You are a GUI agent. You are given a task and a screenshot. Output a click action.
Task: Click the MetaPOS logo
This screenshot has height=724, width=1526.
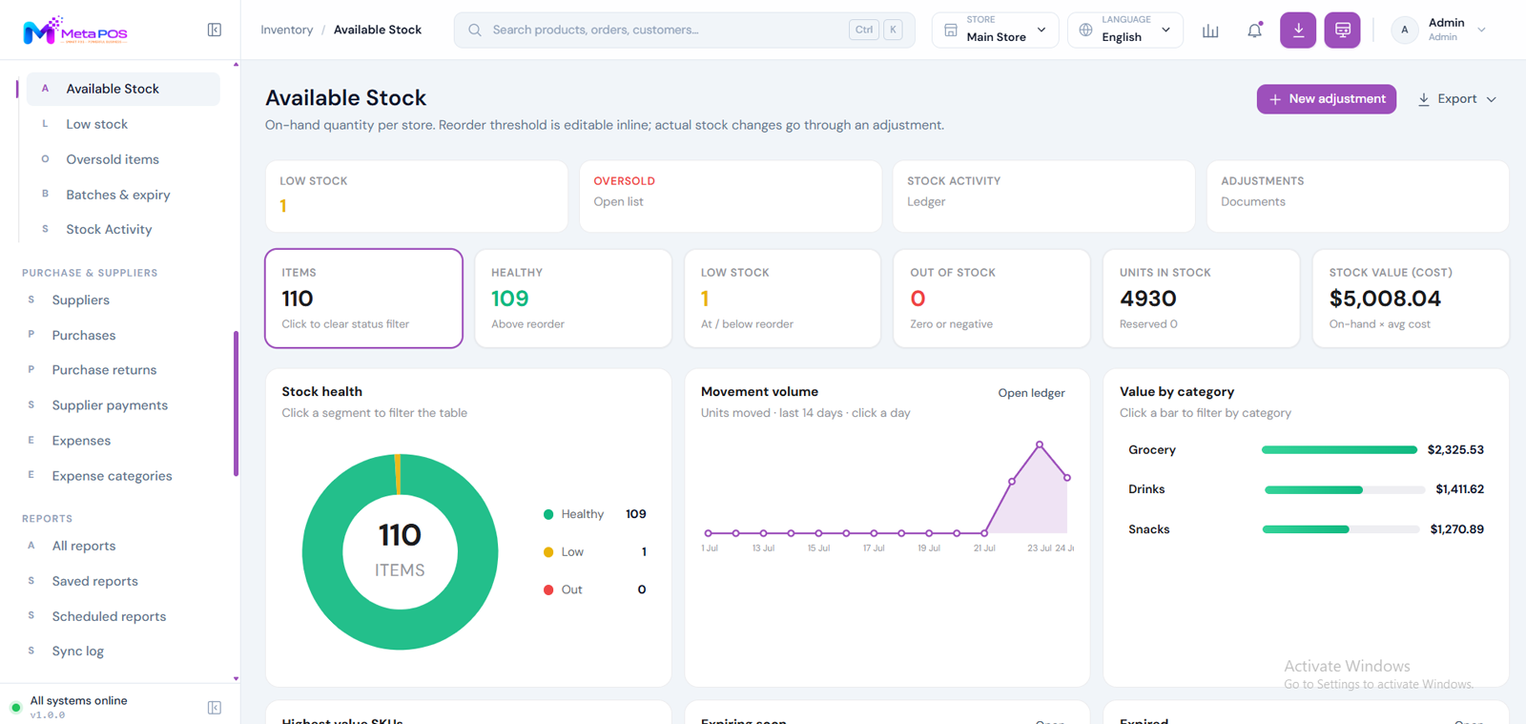pyautogui.click(x=74, y=31)
